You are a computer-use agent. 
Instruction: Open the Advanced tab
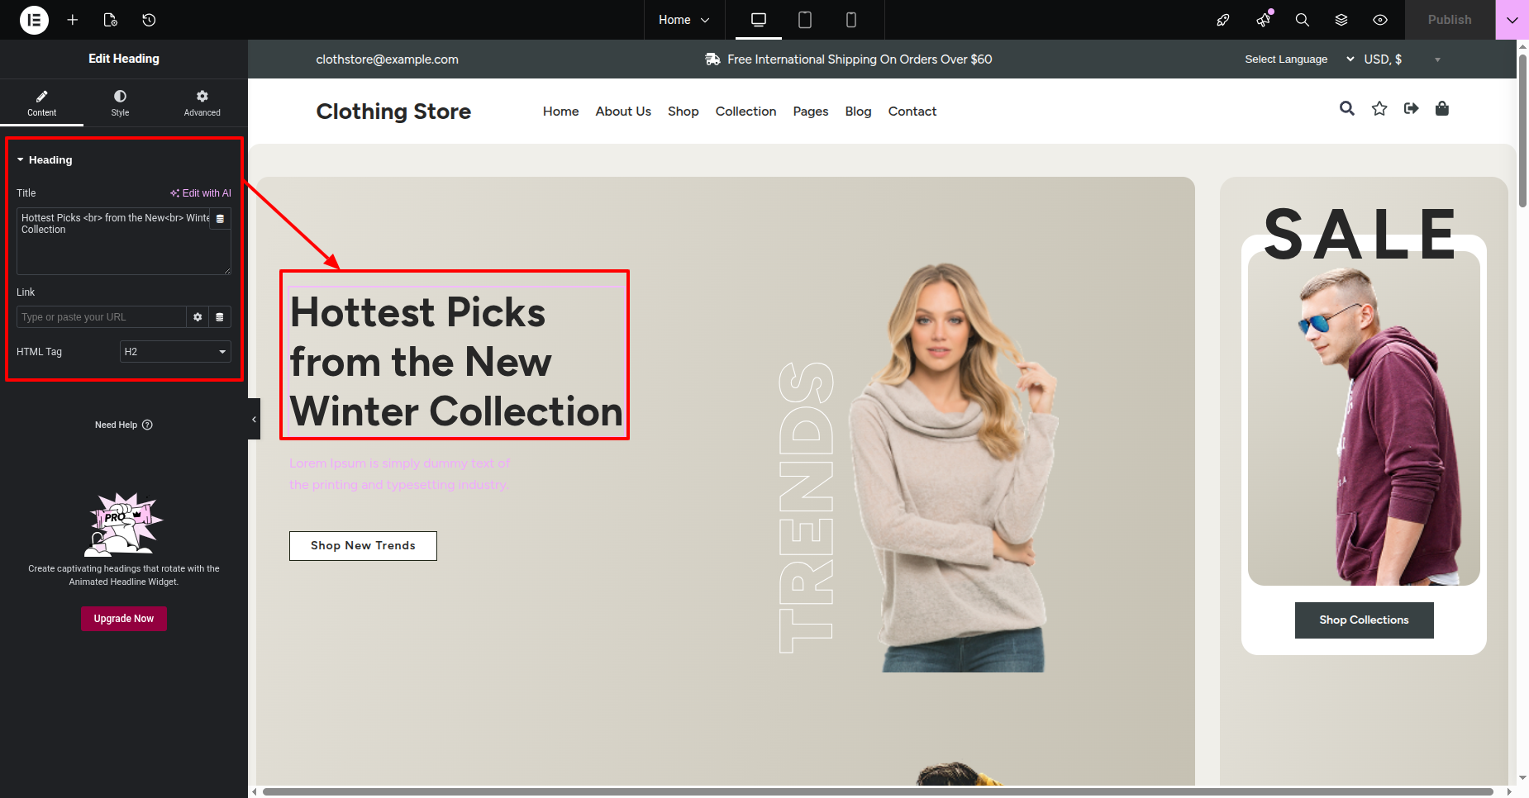[202, 102]
